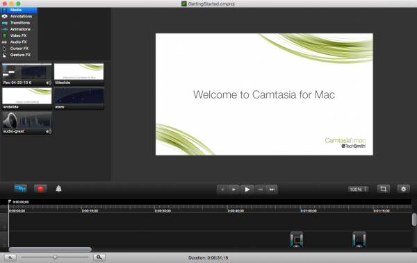Step back one frame
The image size is (417, 263).
222,189
